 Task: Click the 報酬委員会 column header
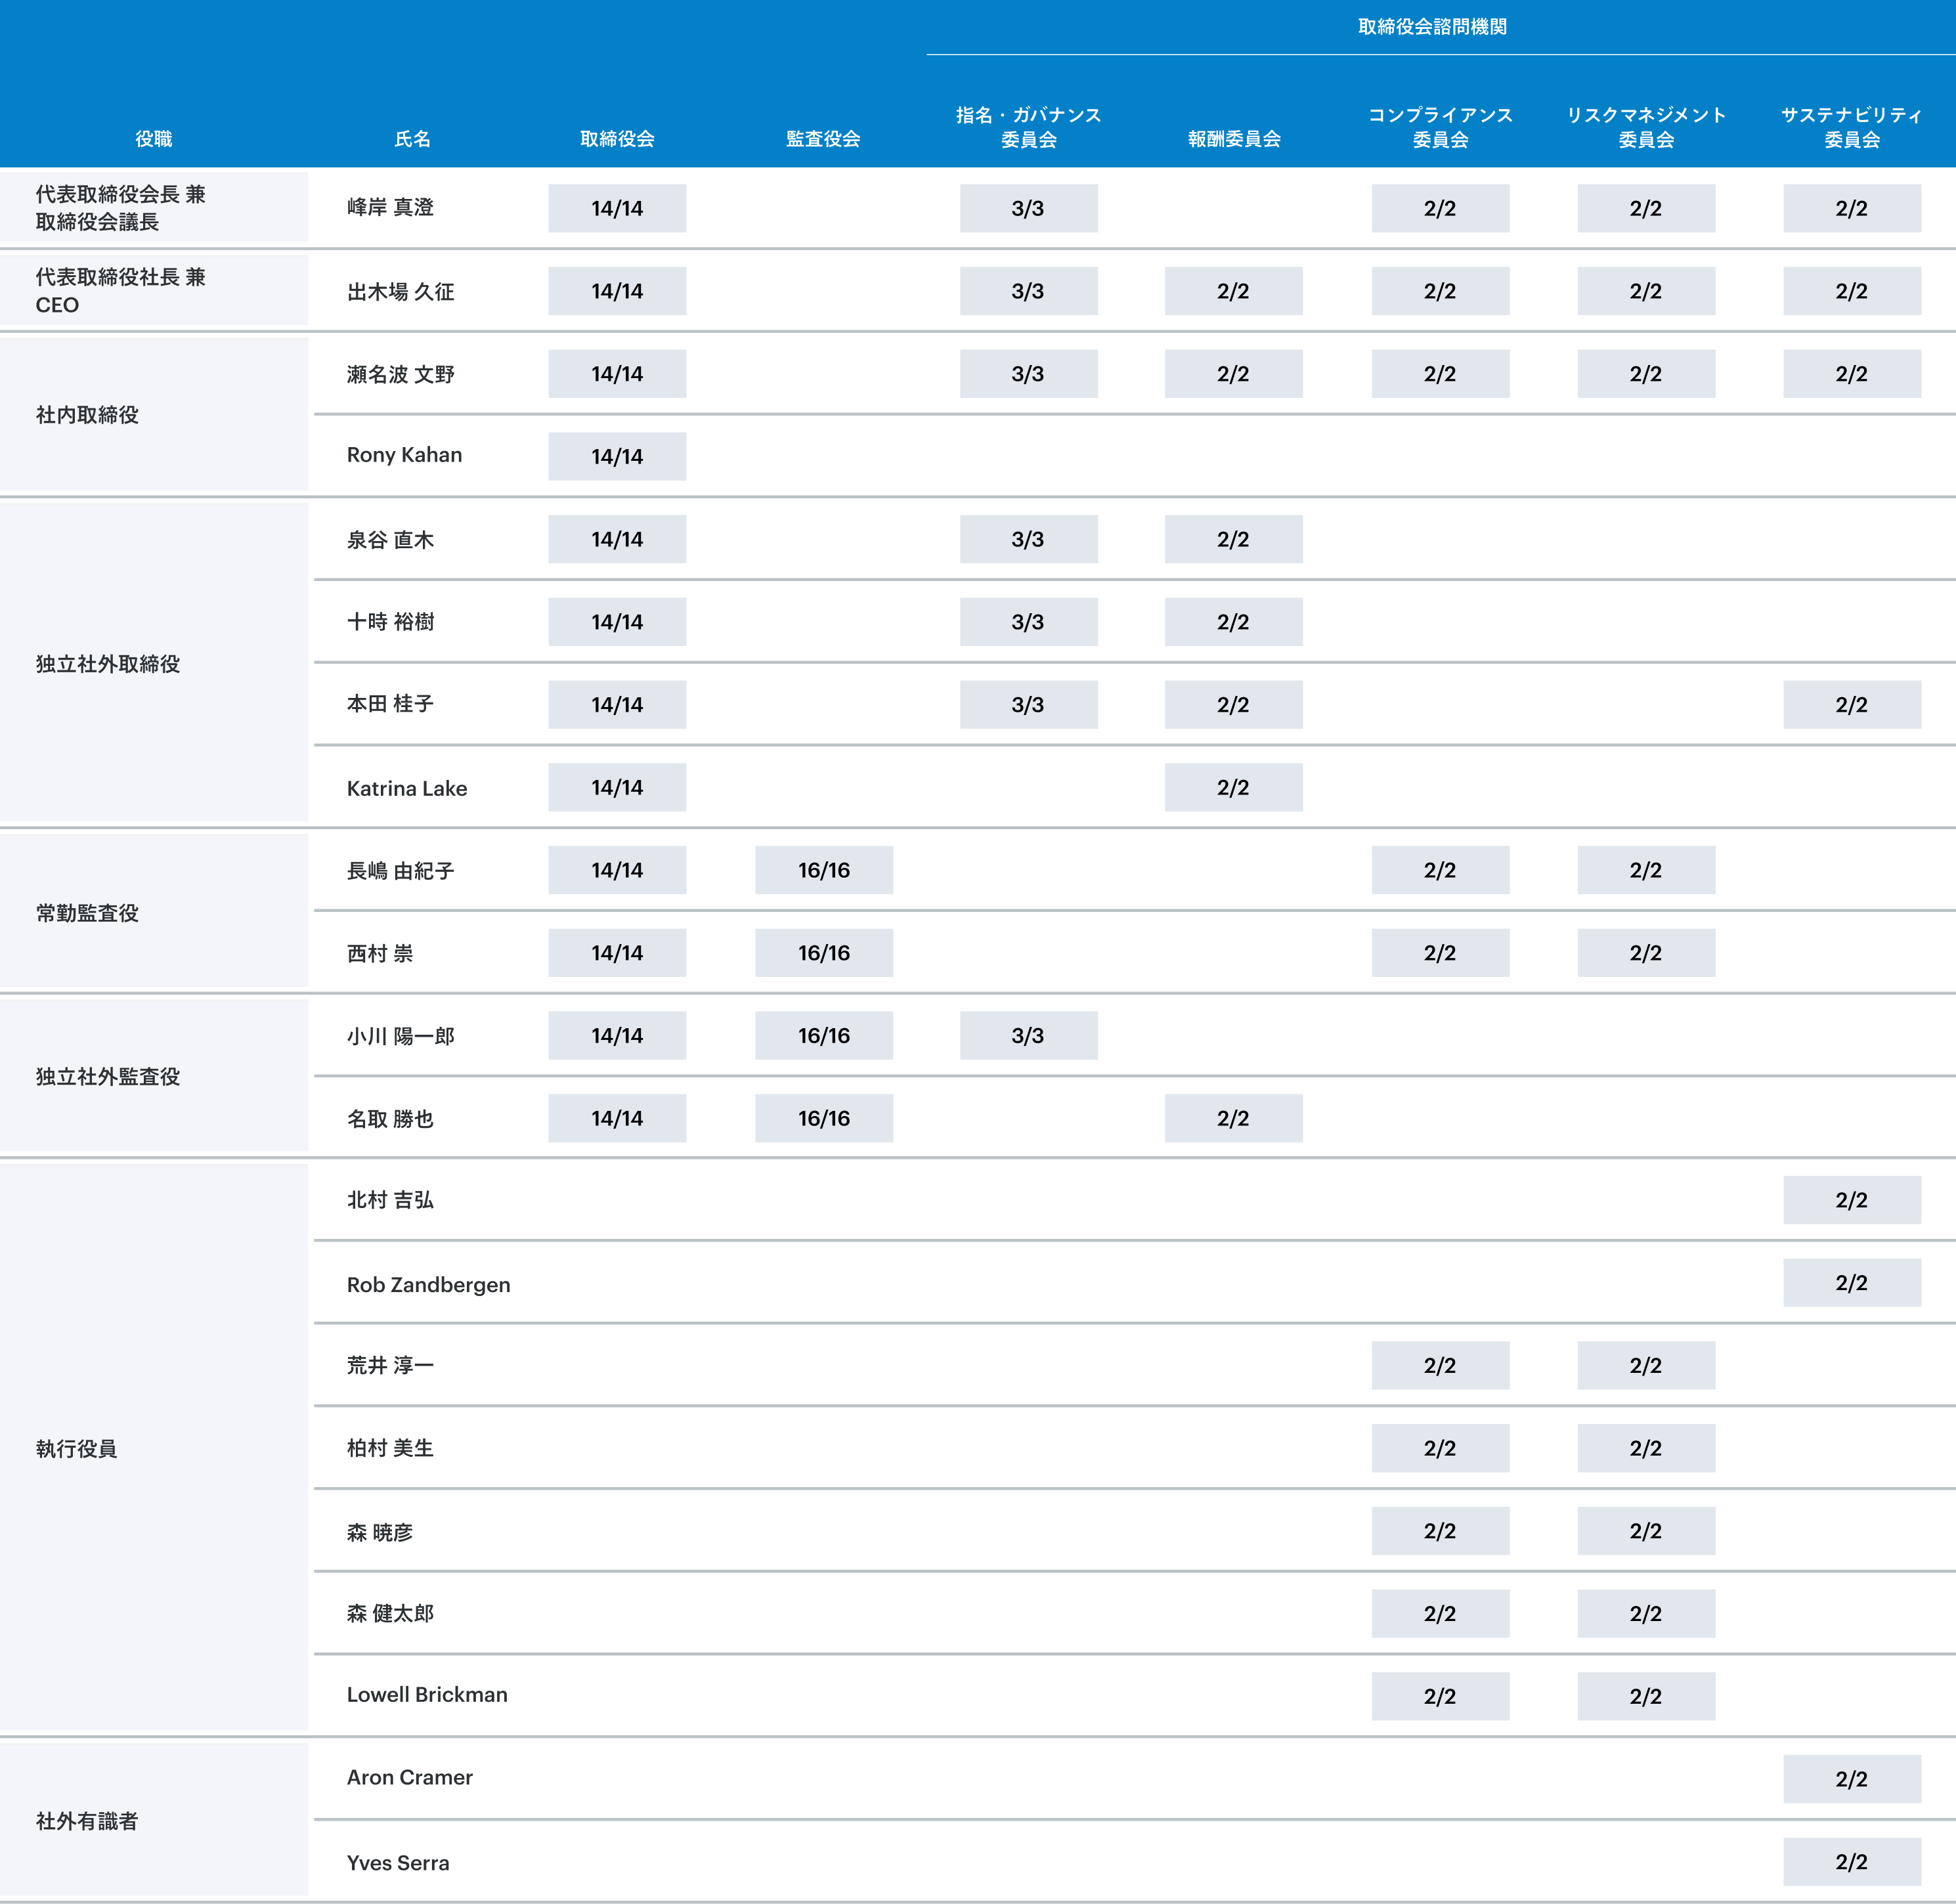pos(1234,139)
